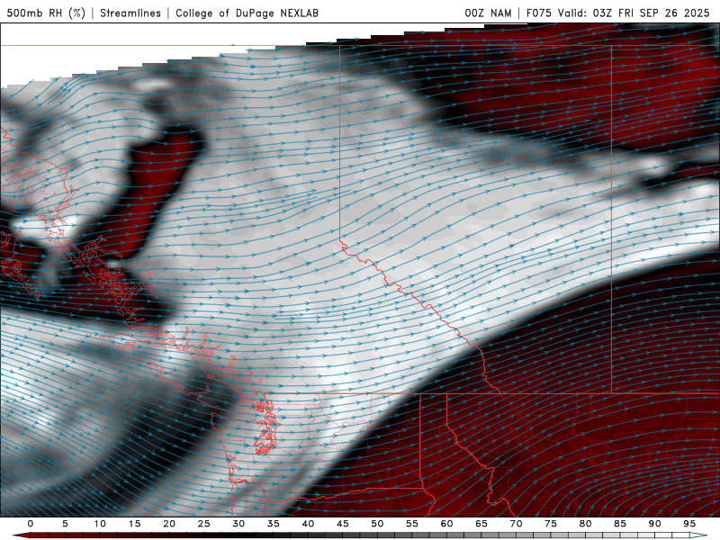Click the '500mb RH (%)' title text
Screen dimensions: 720x540
[47, 13]
